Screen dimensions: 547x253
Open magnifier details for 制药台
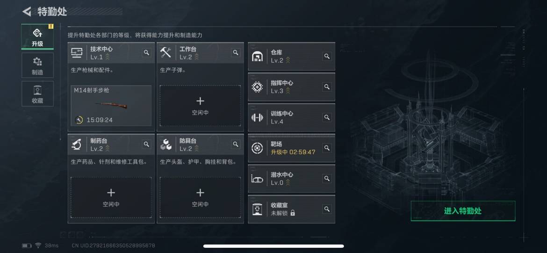146,144
